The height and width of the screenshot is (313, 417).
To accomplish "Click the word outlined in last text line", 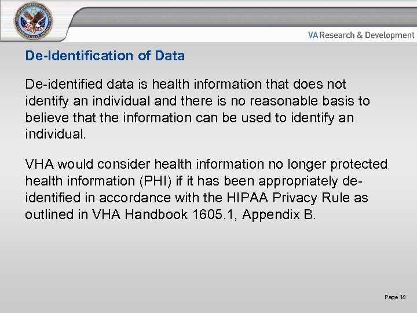I will (50, 214).
